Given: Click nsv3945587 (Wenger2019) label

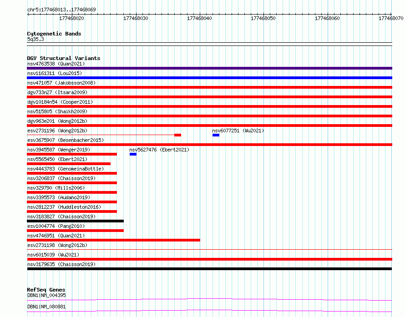Looking at the screenshot, I should [59, 150].
